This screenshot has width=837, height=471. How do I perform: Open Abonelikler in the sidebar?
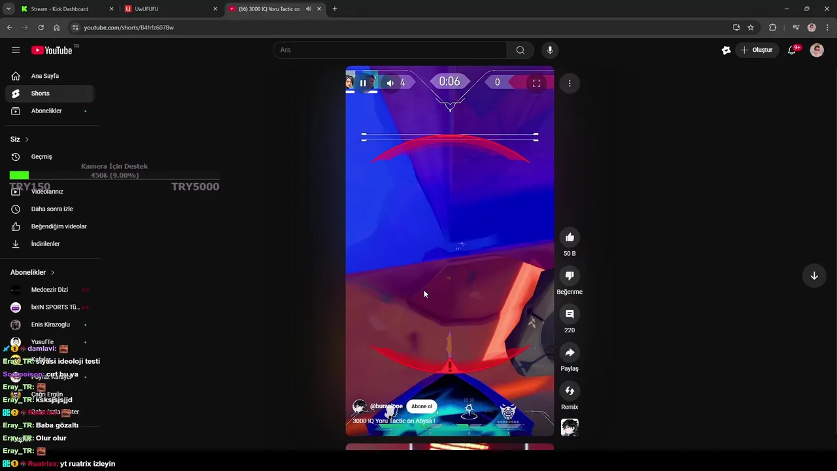tap(50, 111)
